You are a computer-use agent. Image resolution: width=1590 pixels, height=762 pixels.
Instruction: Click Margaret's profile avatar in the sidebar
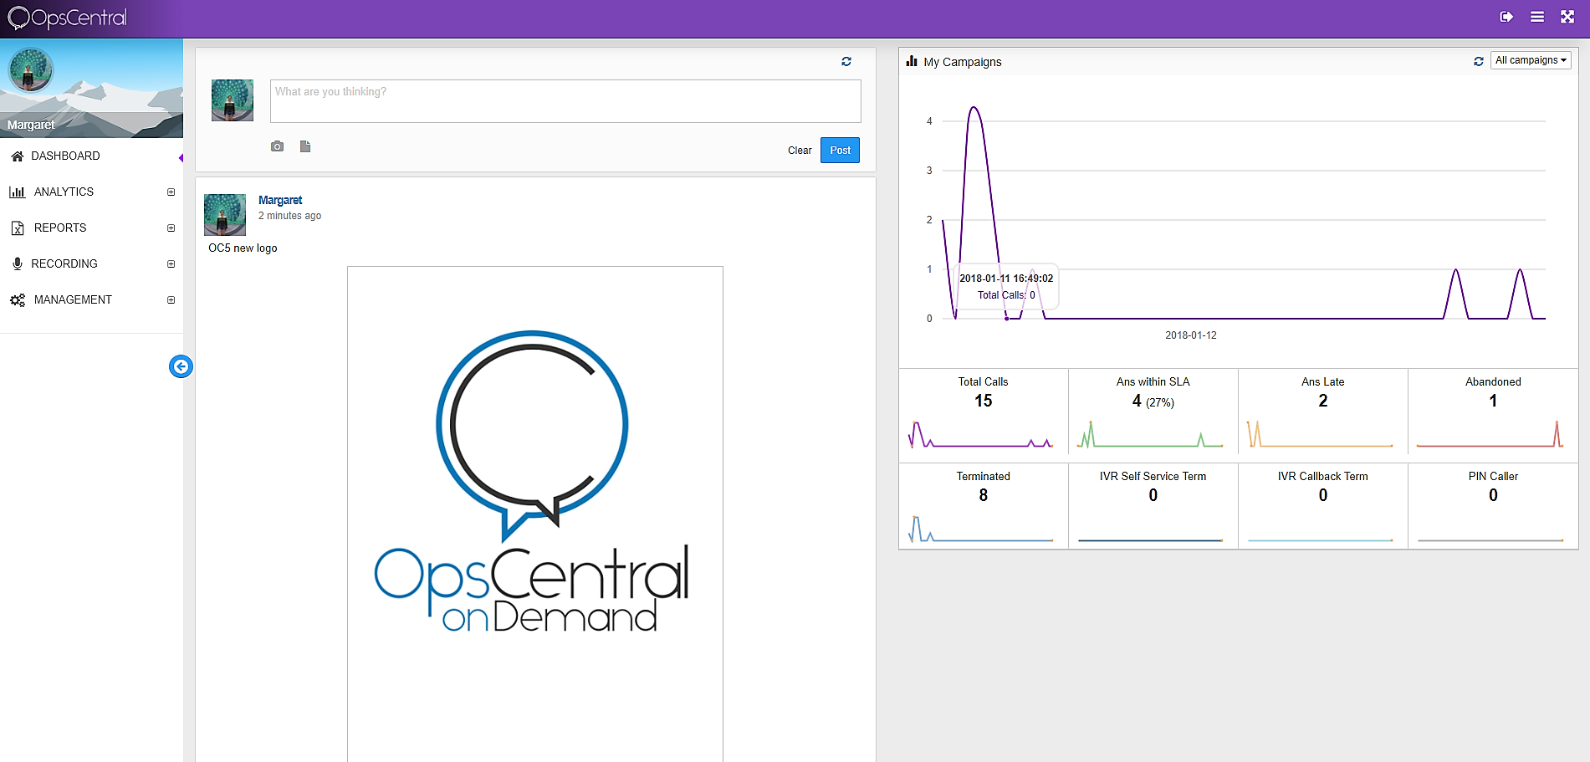click(31, 69)
